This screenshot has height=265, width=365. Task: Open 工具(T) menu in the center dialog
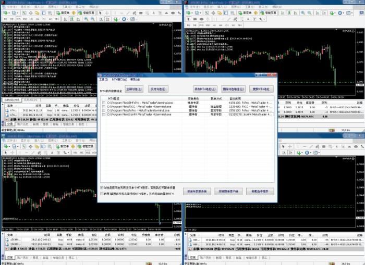103,80
